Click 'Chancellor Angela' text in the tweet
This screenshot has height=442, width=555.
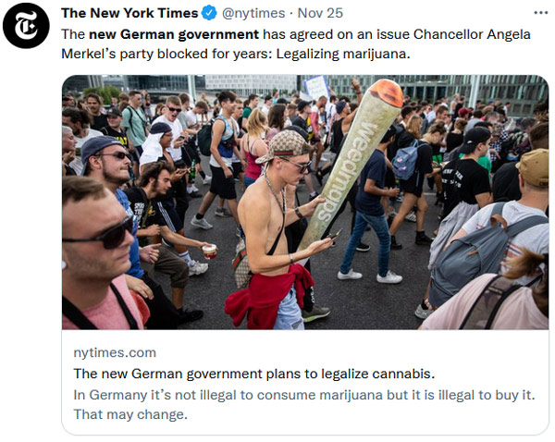(472, 34)
